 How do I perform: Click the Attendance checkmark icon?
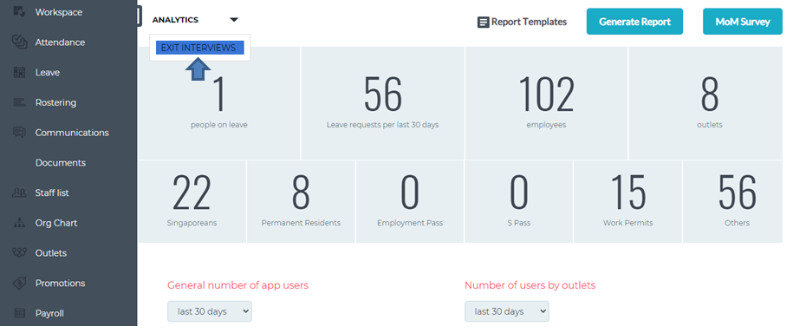coord(19,42)
